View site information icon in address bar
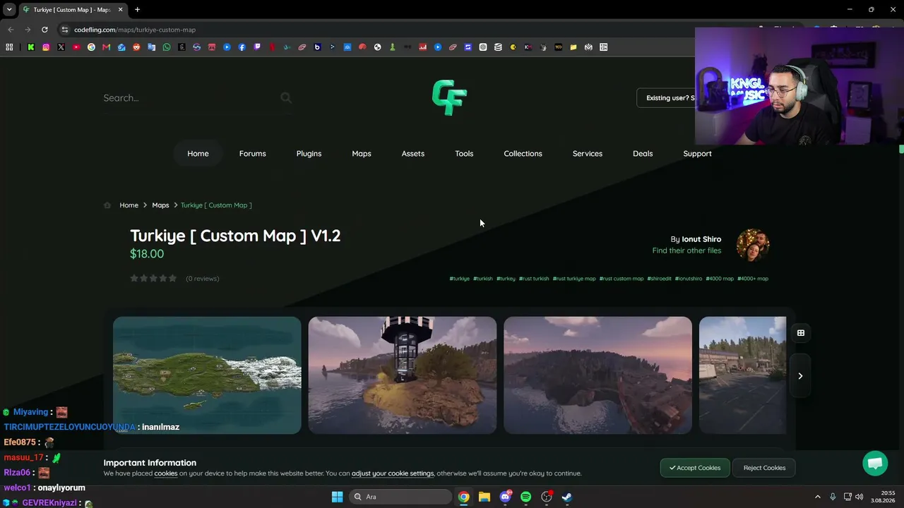Screen dimensions: 904x508 (x=64, y=30)
